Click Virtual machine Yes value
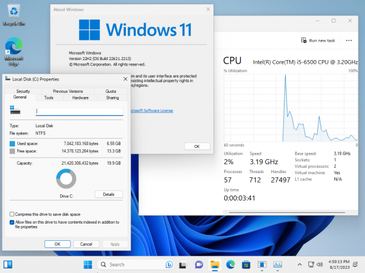 (337, 172)
